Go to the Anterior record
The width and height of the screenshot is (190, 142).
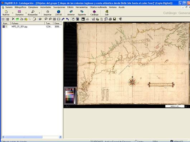pos(71,13)
